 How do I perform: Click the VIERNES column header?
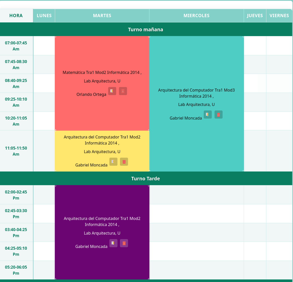coord(279,16)
